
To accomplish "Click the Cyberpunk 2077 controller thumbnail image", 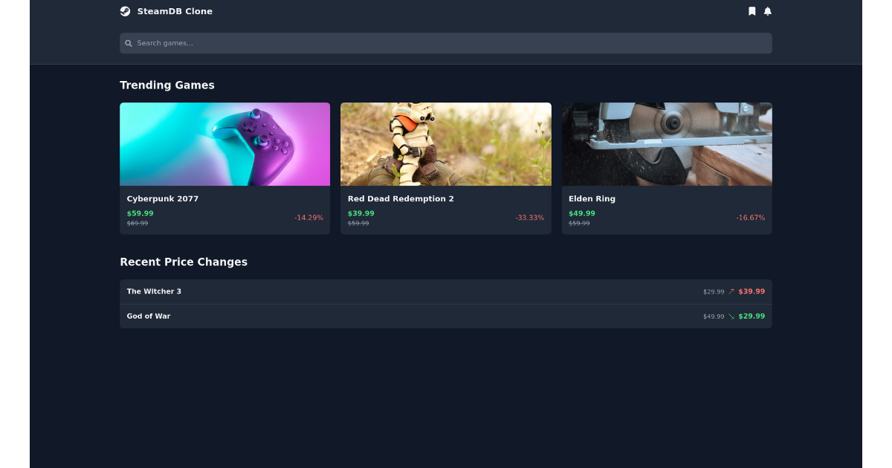I will [224, 143].
